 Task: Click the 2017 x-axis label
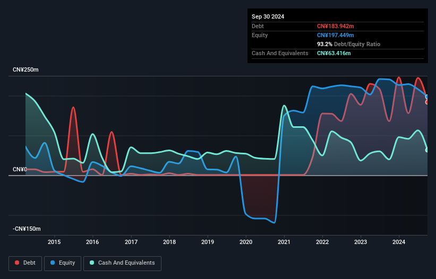(131, 242)
